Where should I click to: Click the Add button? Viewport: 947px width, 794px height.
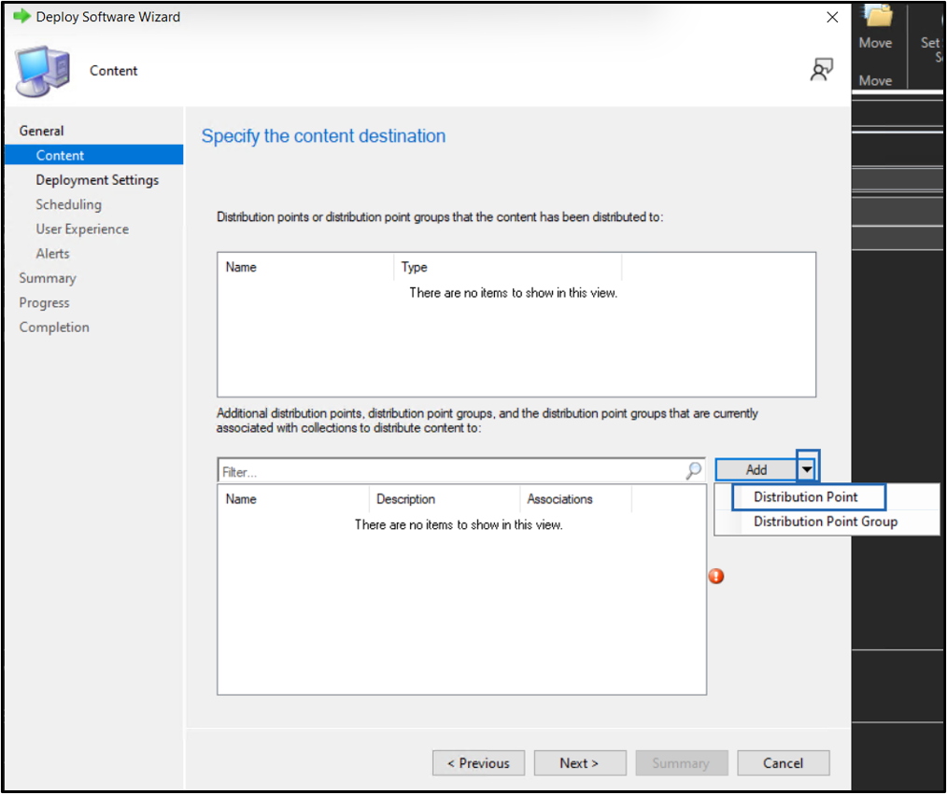coord(756,469)
